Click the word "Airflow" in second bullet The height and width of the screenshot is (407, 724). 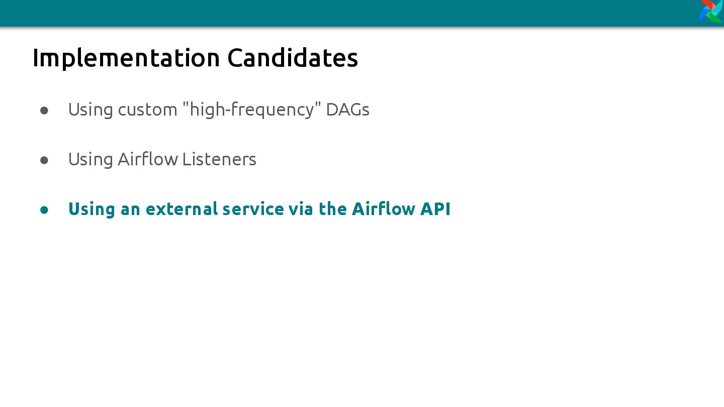click(148, 159)
